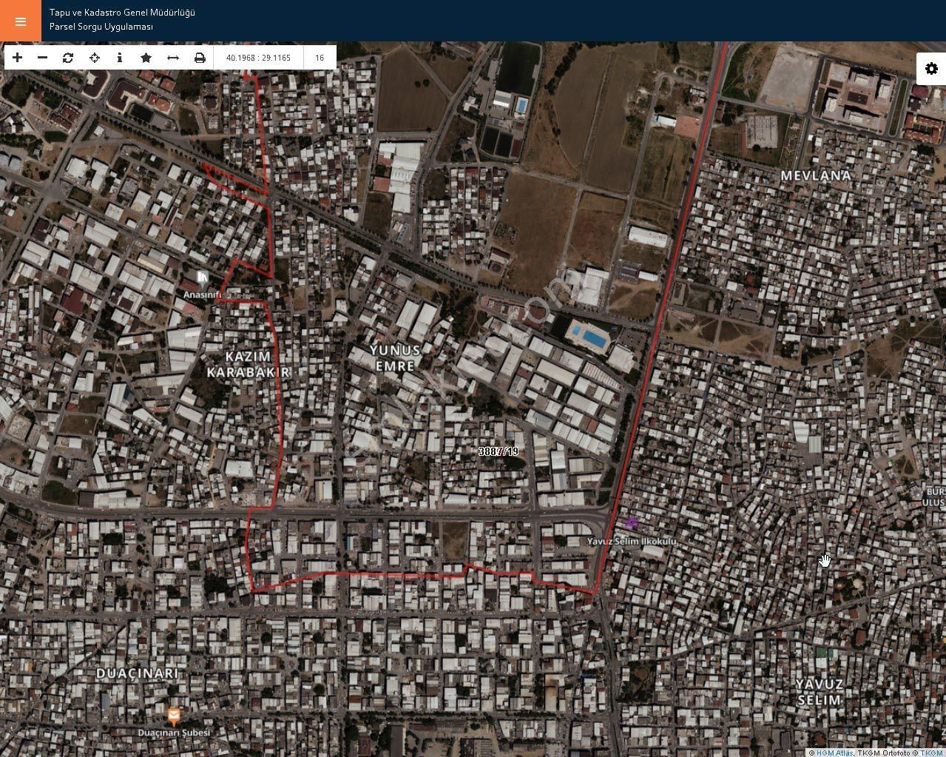The width and height of the screenshot is (946, 757).
Task: Open the HGM Atlas attribution link
Action: (x=835, y=753)
